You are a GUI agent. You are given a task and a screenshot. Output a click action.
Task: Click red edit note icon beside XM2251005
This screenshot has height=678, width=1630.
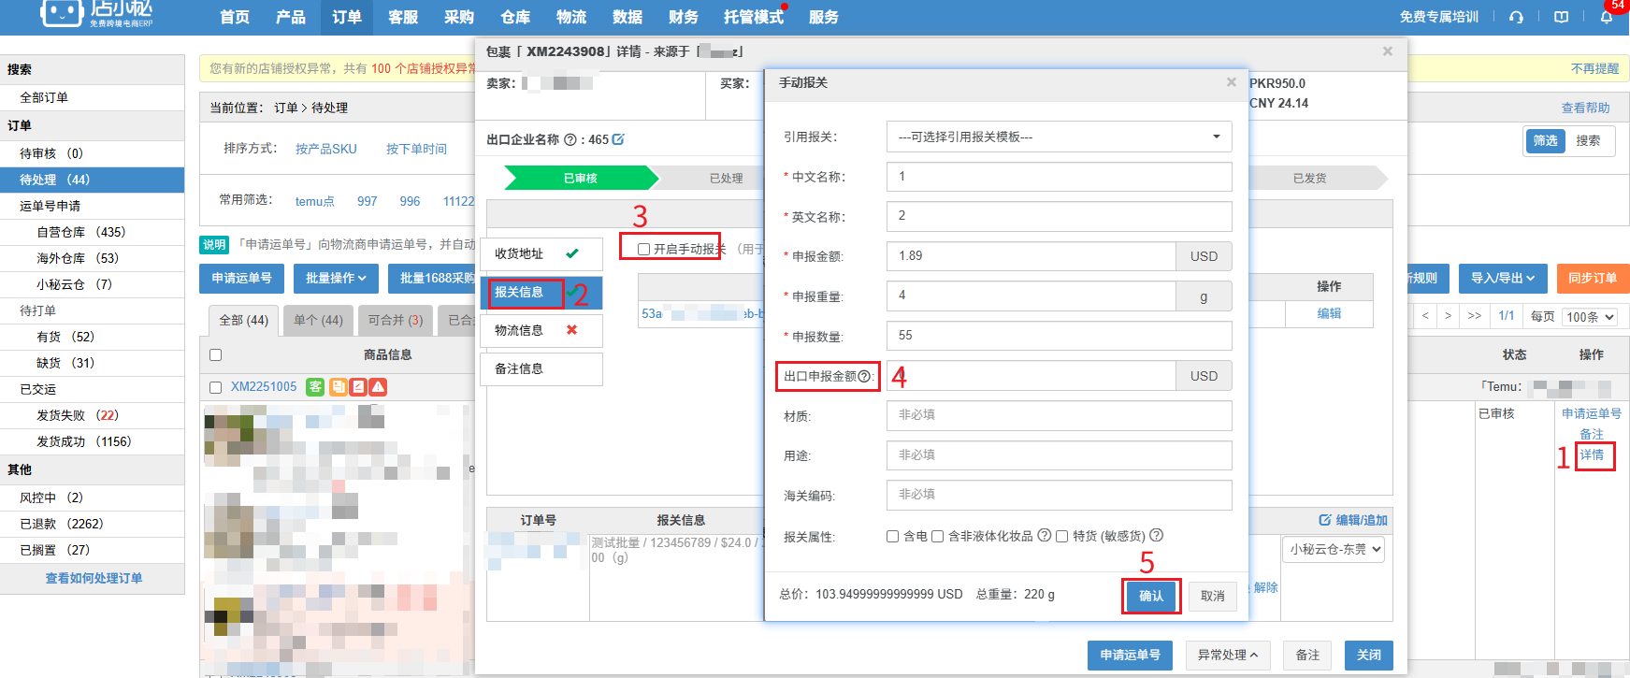357,386
